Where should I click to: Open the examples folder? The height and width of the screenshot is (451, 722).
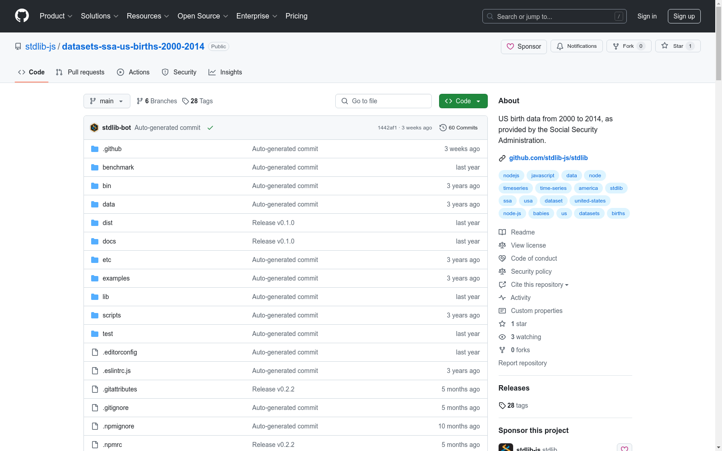coord(116,278)
